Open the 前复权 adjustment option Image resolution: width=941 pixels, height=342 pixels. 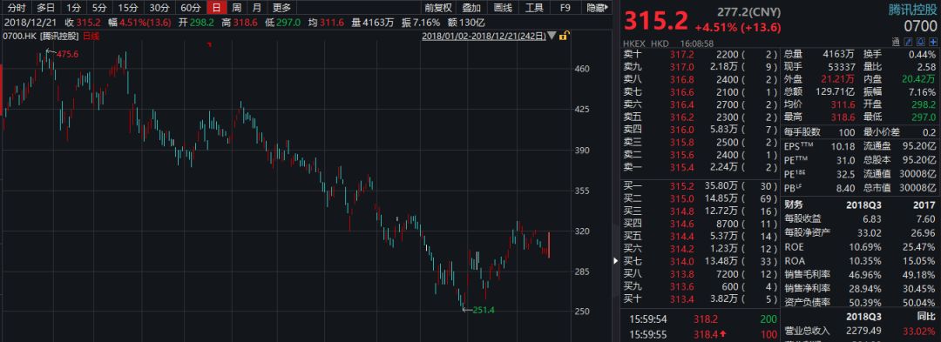click(438, 8)
